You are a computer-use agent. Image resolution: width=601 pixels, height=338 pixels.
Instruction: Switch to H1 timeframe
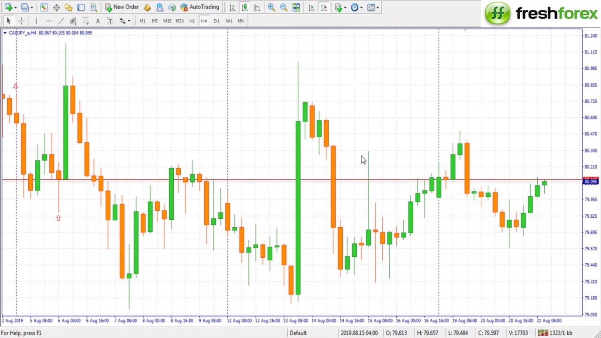click(x=192, y=21)
